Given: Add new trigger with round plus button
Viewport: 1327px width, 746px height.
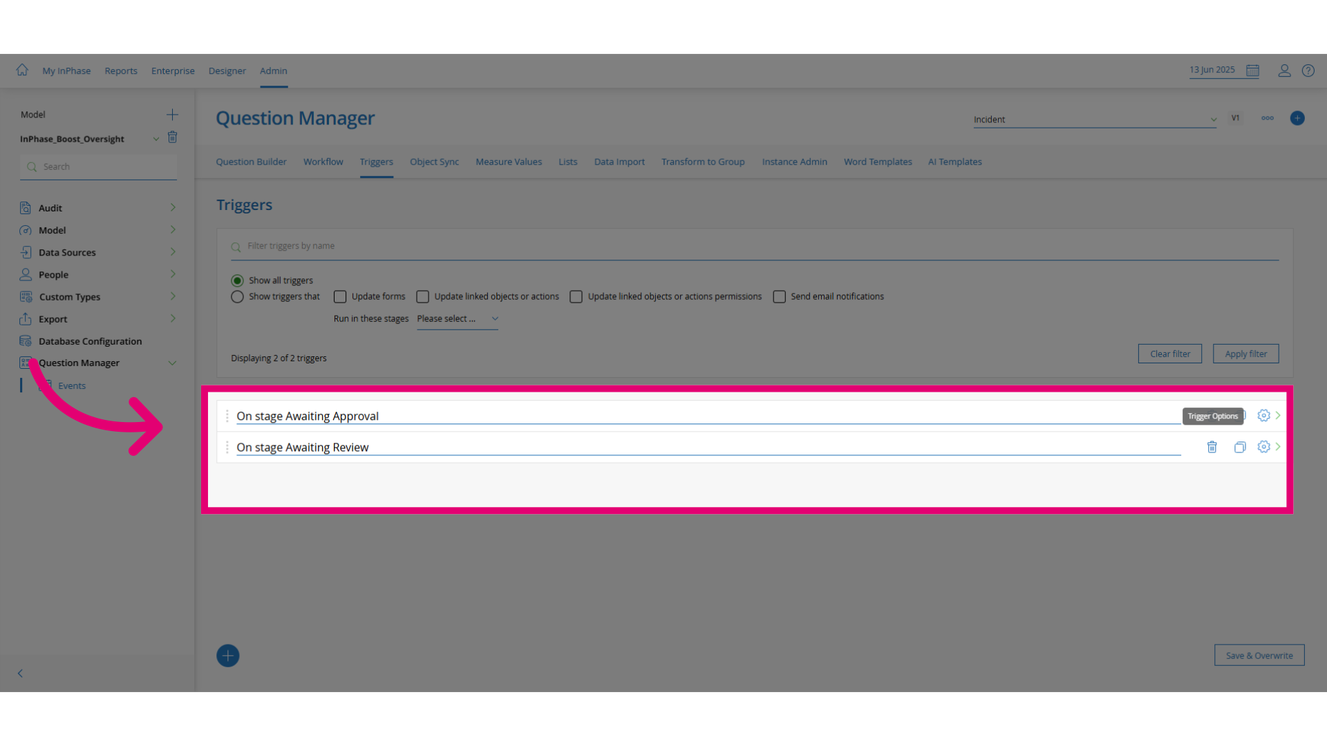Looking at the screenshot, I should coord(228,656).
